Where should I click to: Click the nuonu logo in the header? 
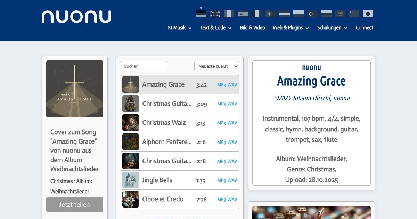pyautogui.click(x=76, y=17)
